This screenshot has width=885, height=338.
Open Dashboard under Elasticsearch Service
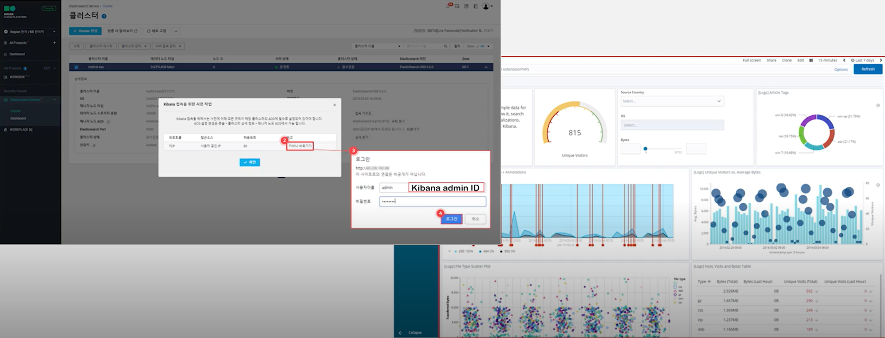pyautogui.click(x=18, y=118)
